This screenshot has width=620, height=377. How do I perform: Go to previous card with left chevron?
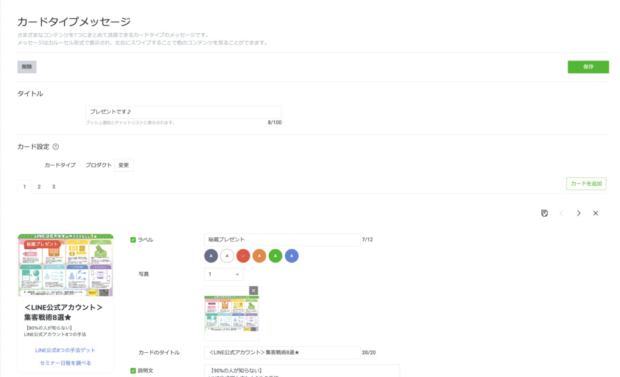[561, 213]
